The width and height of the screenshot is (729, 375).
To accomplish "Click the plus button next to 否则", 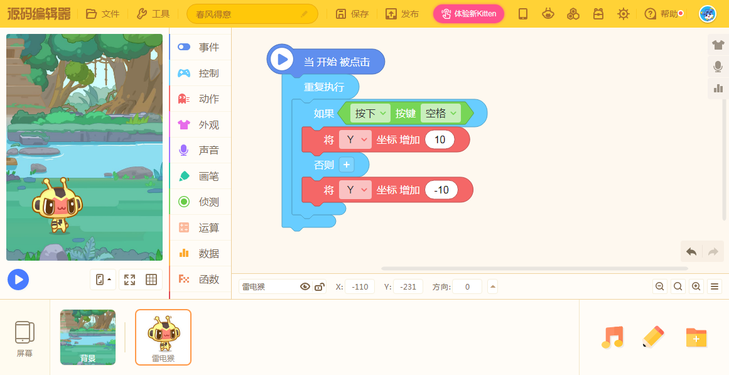I will point(347,165).
